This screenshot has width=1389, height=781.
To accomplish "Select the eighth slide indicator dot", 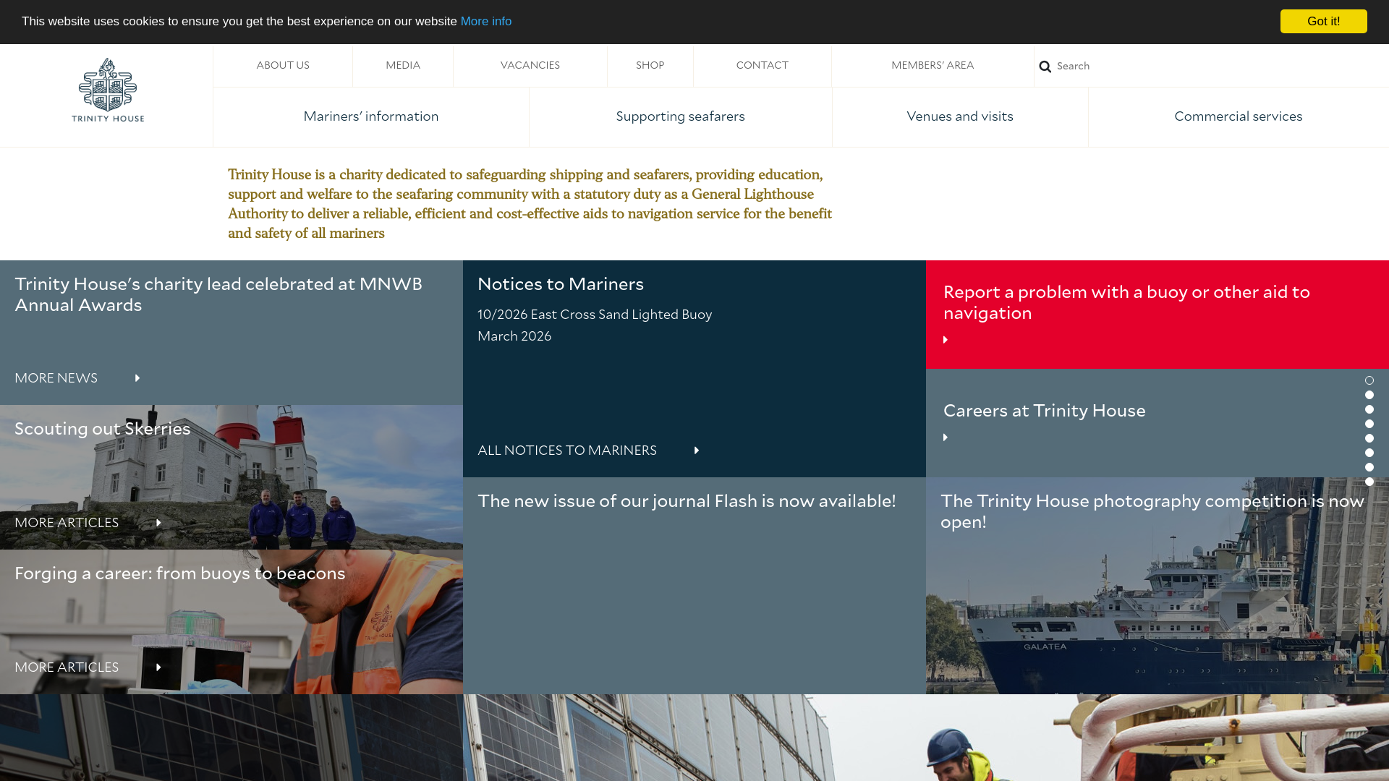I will (x=1369, y=482).
